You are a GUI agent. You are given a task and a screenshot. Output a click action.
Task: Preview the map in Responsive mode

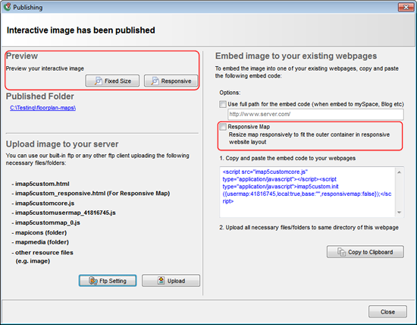171,80
